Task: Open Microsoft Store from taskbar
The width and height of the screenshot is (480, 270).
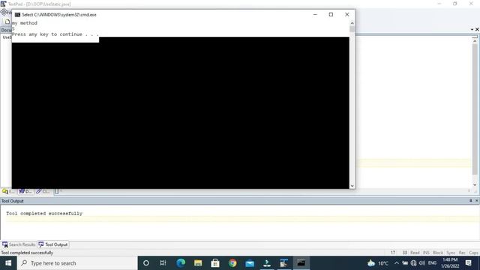Action: coord(215,263)
